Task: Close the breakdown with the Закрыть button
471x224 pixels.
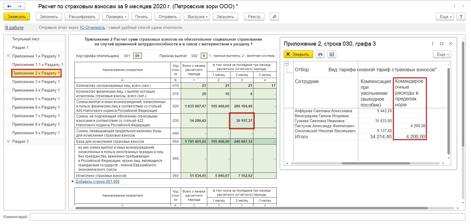Action: 298,54
